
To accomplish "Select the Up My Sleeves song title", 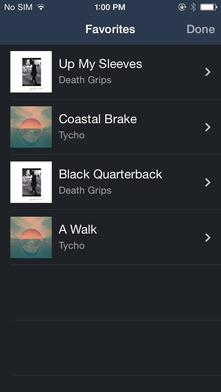I will click(x=100, y=64).
